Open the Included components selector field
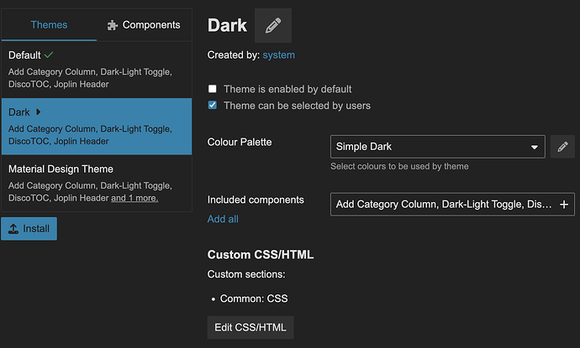 452,205
